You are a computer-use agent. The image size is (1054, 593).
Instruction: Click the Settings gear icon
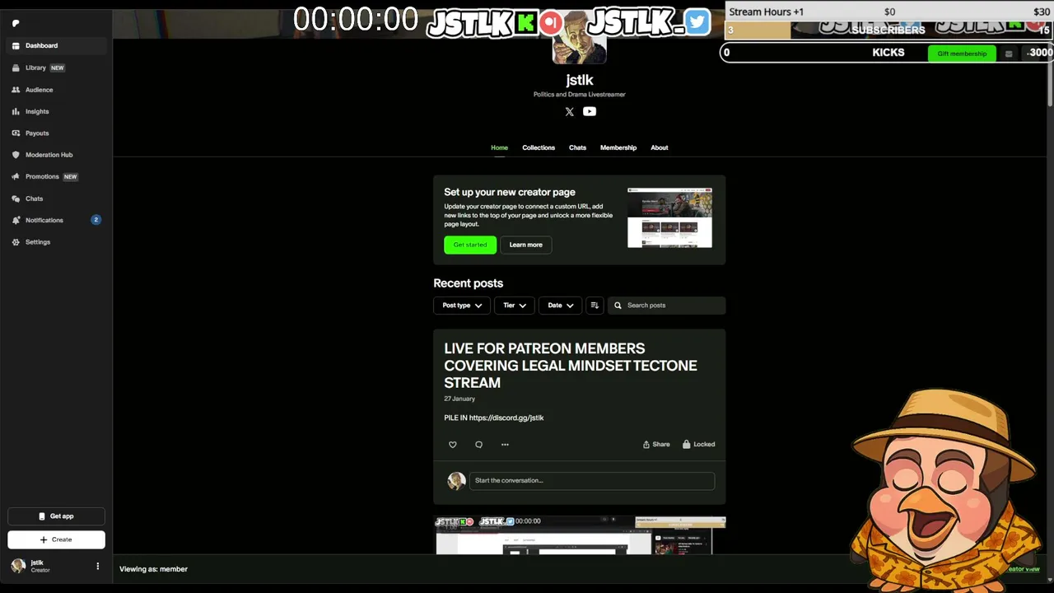tap(16, 242)
